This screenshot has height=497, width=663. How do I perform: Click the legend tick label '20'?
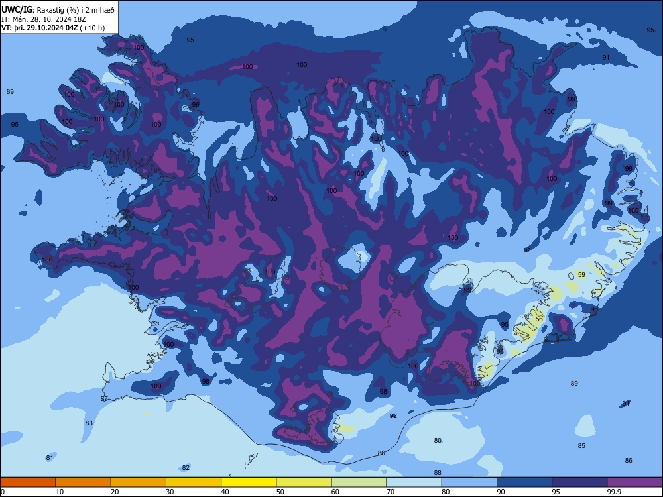[x=115, y=492]
